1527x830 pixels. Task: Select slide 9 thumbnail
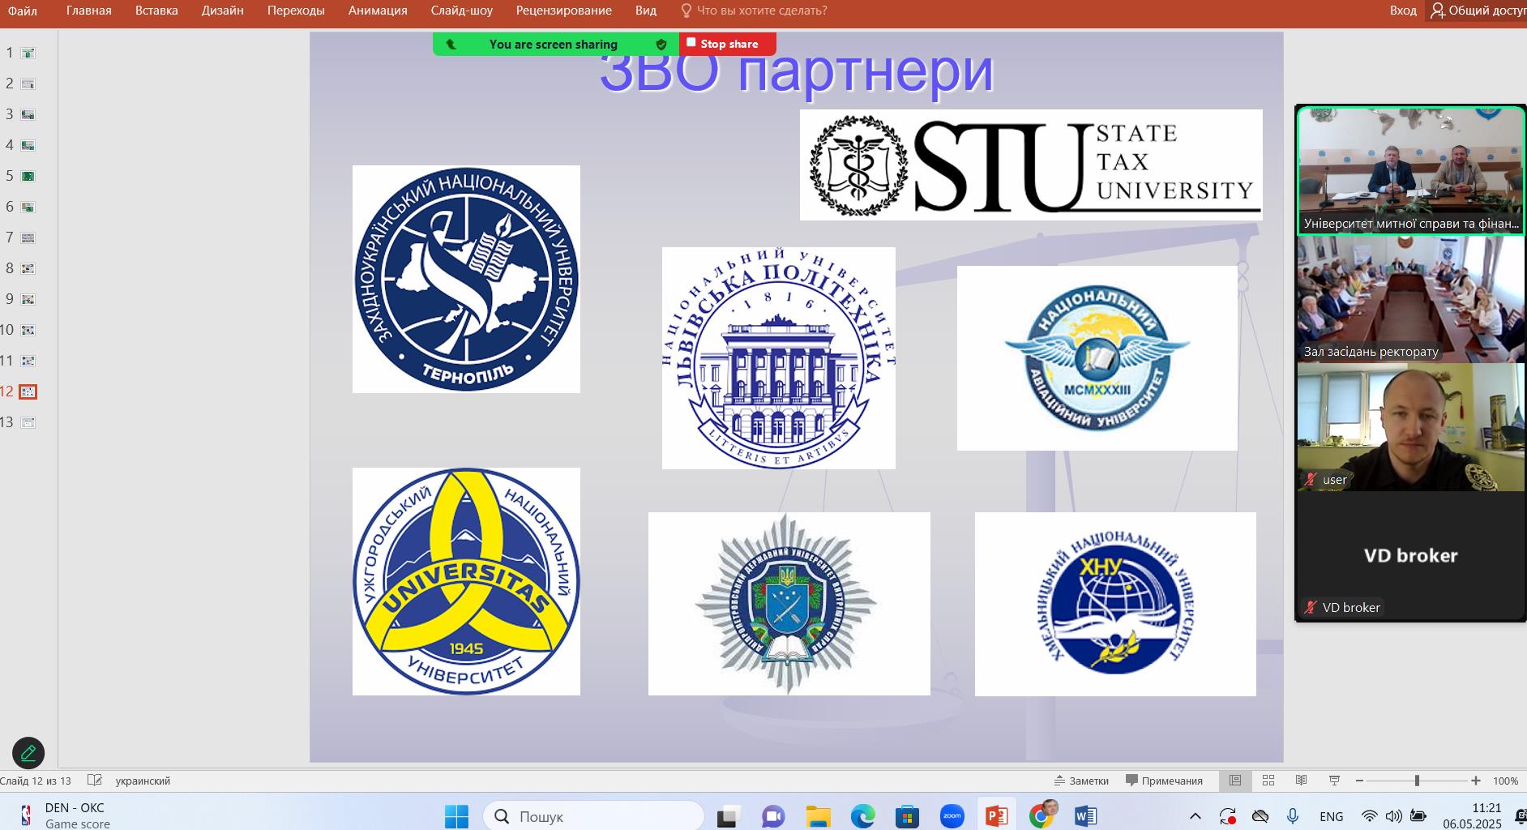28,300
